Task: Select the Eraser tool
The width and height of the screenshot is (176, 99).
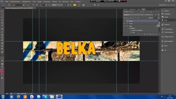Action: [x=2, y=40]
